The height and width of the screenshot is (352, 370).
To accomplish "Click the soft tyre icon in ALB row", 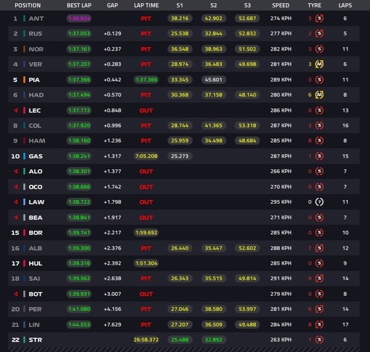I will pos(319,248).
